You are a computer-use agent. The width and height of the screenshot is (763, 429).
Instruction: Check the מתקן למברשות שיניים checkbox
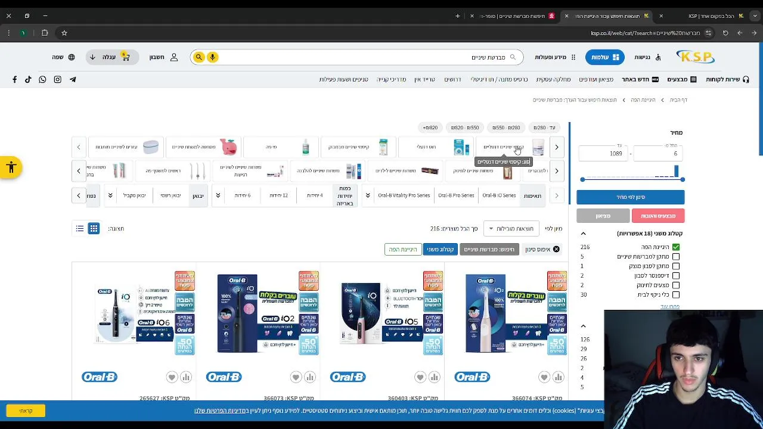(x=676, y=256)
